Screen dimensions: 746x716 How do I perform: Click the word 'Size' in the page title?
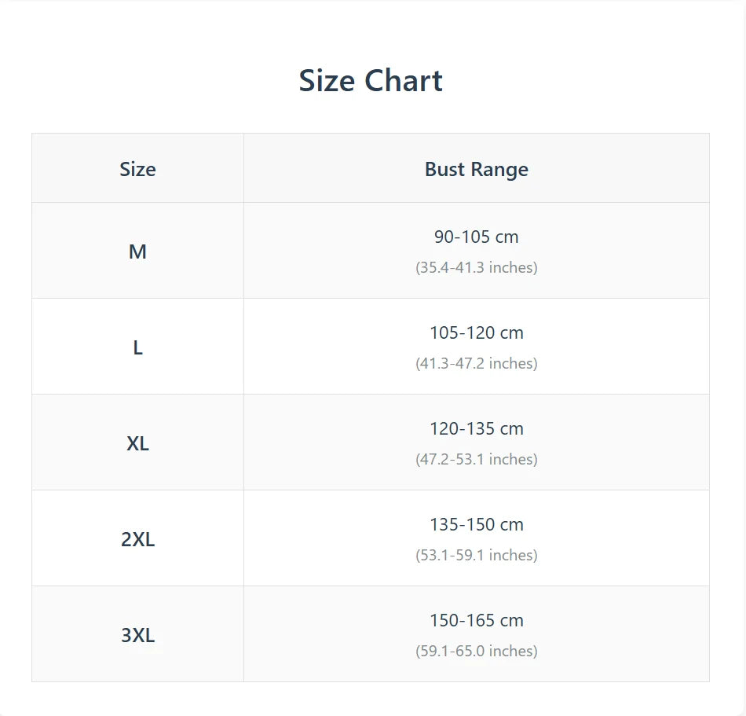coord(325,81)
